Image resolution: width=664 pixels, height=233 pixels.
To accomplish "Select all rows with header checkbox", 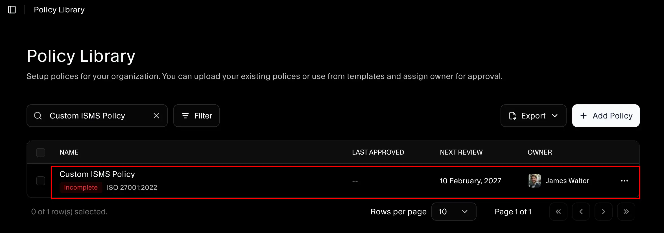I will 41,152.
